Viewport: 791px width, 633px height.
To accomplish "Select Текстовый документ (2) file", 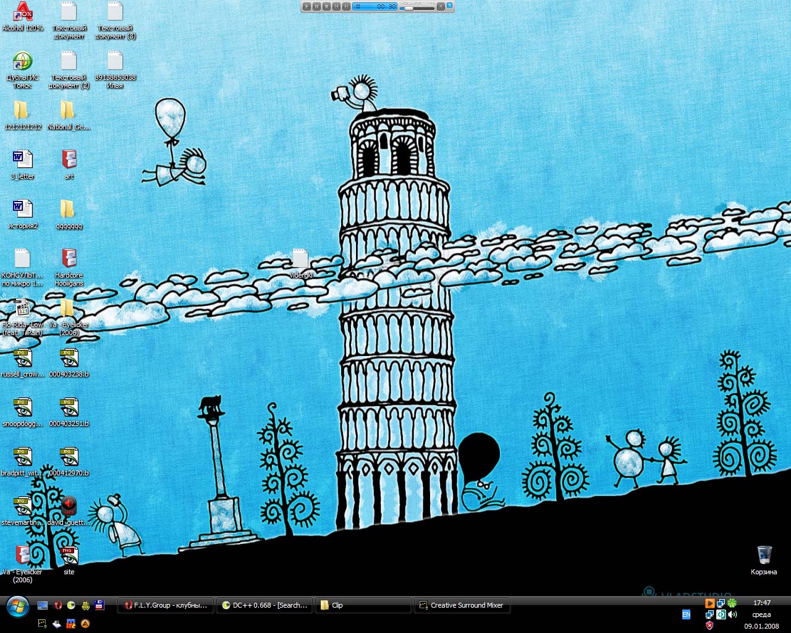I will point(69,70).
